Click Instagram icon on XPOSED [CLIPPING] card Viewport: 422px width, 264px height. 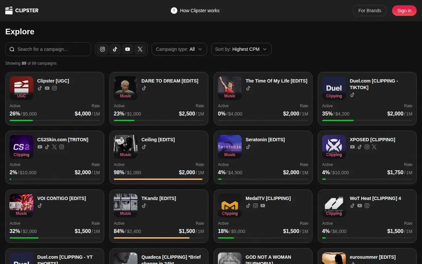click(367, 147)
